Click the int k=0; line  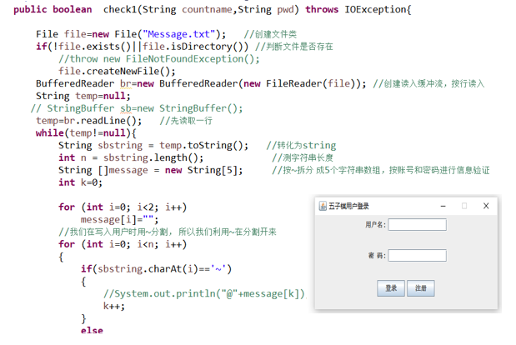[x=80, y=182]
